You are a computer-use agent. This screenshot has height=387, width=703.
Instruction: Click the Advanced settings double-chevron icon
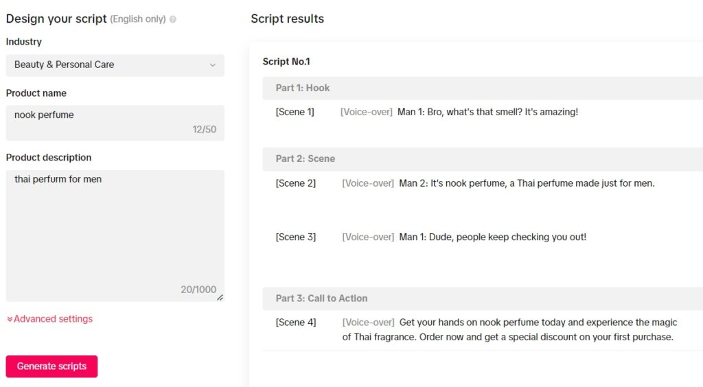(10, 319)
